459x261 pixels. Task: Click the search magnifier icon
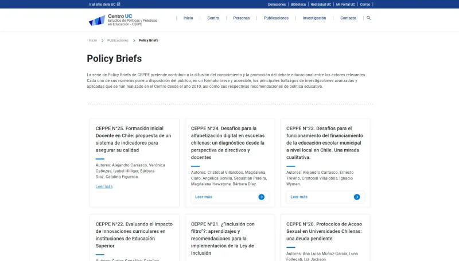[x=368, y=18]
